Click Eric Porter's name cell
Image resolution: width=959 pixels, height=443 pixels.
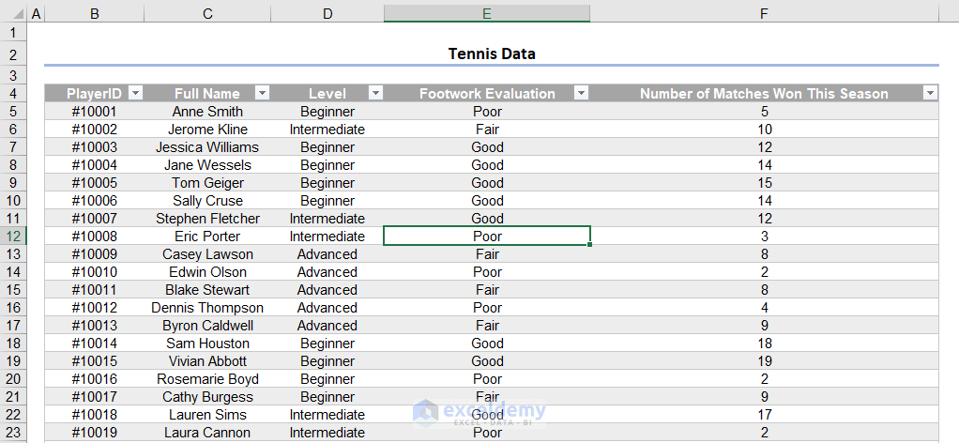pyautogui.click(x=207, y=237)
